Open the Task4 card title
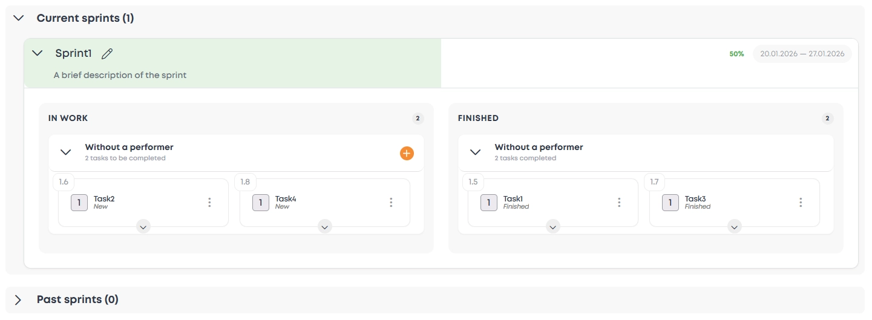 pos(286,198)
